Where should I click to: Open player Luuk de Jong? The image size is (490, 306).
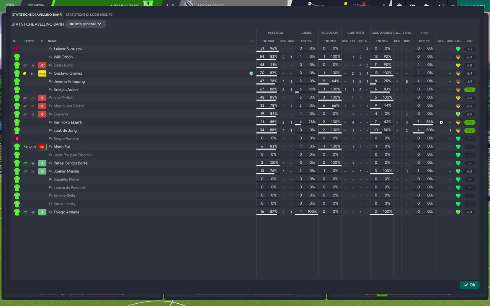[65, 130]
